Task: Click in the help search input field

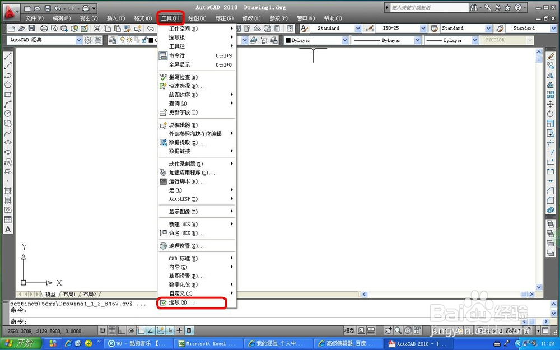Action: (429, 7)
